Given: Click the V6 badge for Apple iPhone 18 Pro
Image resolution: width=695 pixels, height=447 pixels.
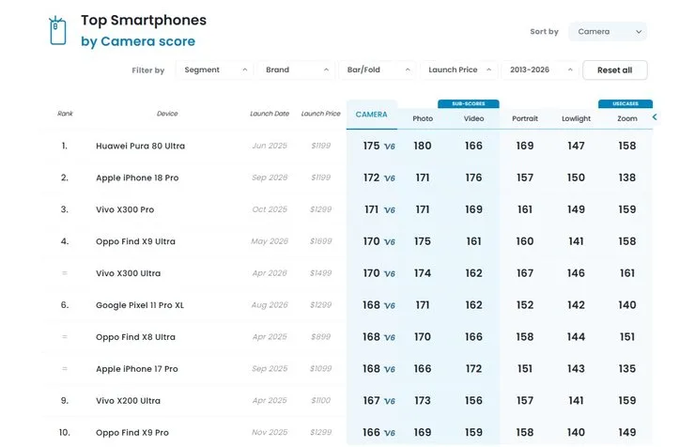Looking at the screenshot, I should click(x=390, y=178).
